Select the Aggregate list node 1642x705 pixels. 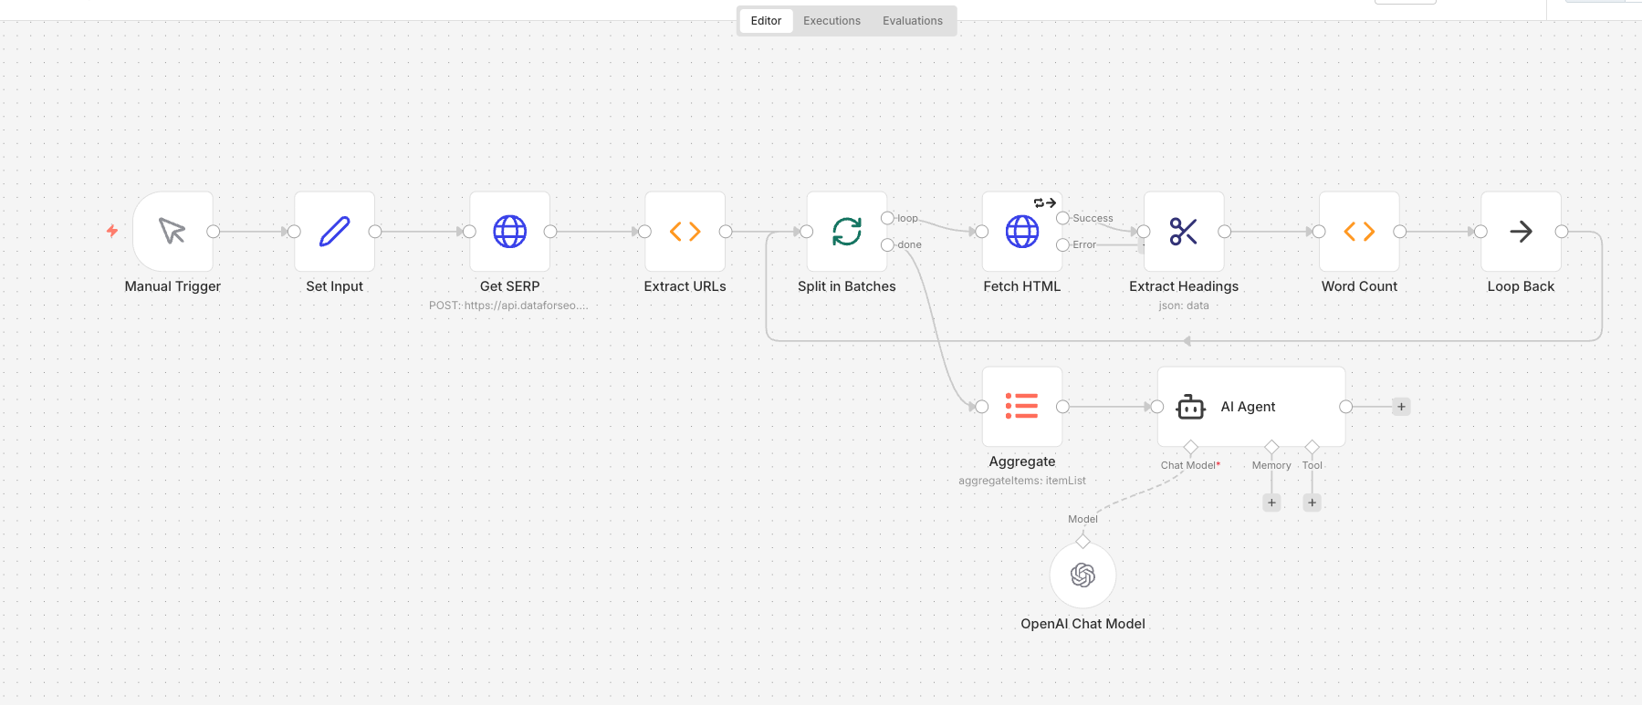(x=1021, y=406)
